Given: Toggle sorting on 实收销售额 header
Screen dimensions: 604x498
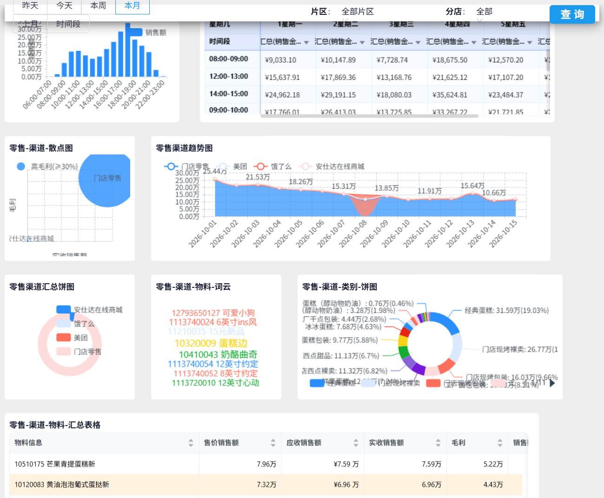Looking at the screenshot, I should click(438, 443).
